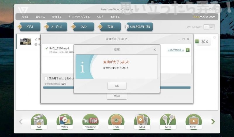Open the 寄付する menu
The height and width of the screenshot is (137, 234).
(115, 17)
